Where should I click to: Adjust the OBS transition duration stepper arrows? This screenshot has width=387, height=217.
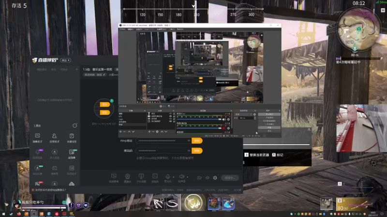(255, 118)
